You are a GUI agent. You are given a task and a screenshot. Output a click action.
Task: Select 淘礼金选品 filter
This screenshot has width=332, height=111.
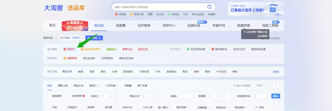pos(89,58)
